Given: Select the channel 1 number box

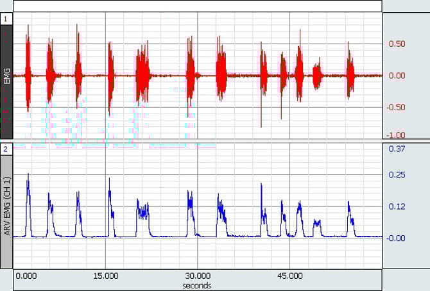Looking at the screenshot, I should pyautogui.click(x=6, y=19).
